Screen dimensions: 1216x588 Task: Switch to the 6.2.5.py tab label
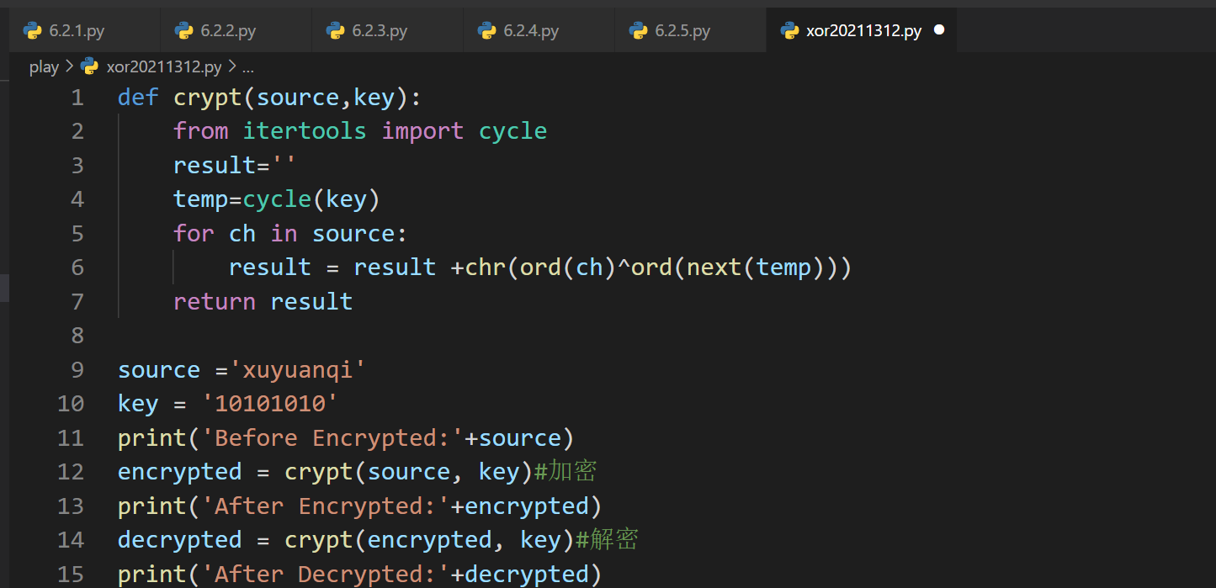(682, 31)
